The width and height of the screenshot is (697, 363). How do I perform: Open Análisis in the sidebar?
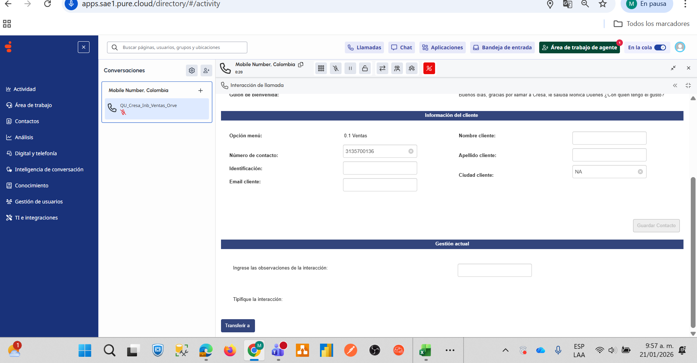20,137
